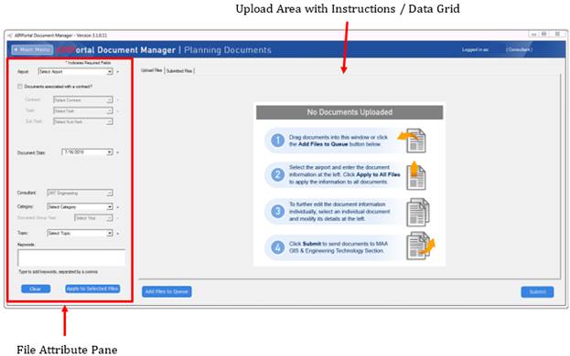The height and width of the screenshot is (356, 570).
Task: Click the Indicates Required Fields note
Action: pyautogui.click(x=89, y=63)
